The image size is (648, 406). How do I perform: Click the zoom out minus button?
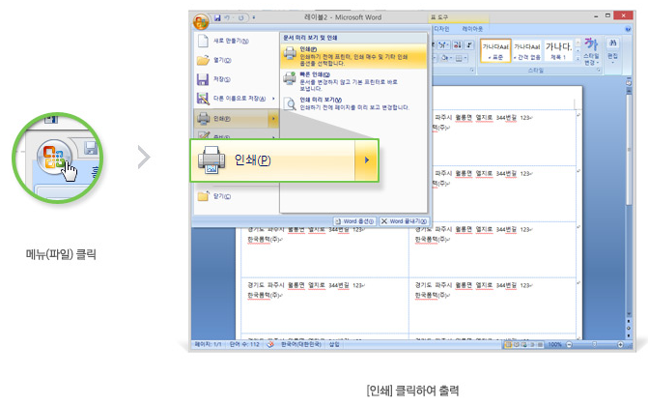[569, 345]
